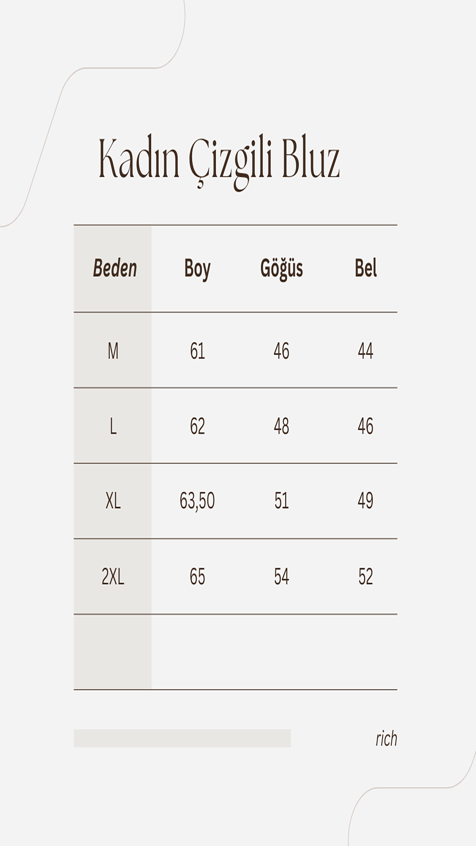476x846 pixels.
Task: Select the Bel value 52 in 2XL row
Action: pos(366,576)
